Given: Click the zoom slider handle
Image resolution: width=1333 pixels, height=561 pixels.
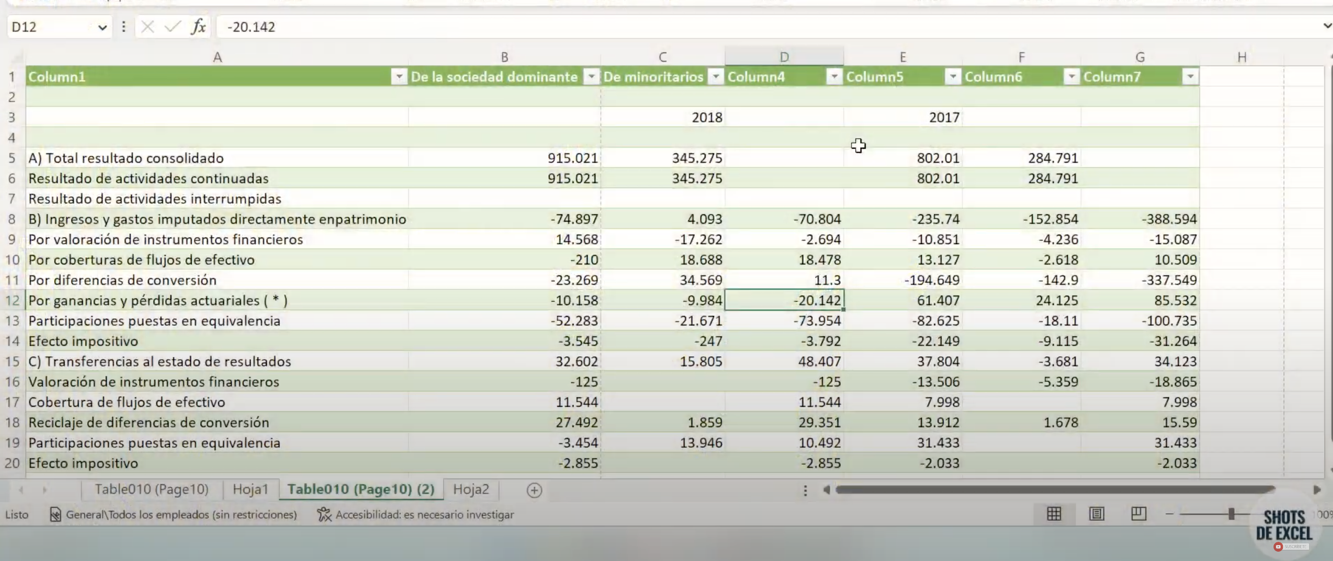Looking at the screenshot, I should [x=1231, y=514].
